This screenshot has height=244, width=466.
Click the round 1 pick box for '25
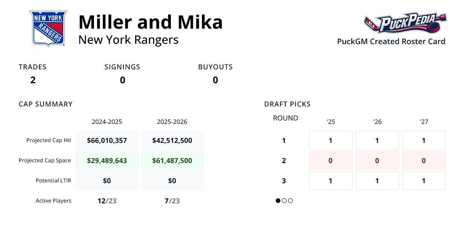[330, 140]
